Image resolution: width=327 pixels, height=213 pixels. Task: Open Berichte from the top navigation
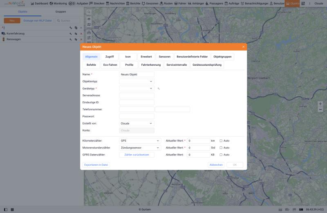point(133,4)
